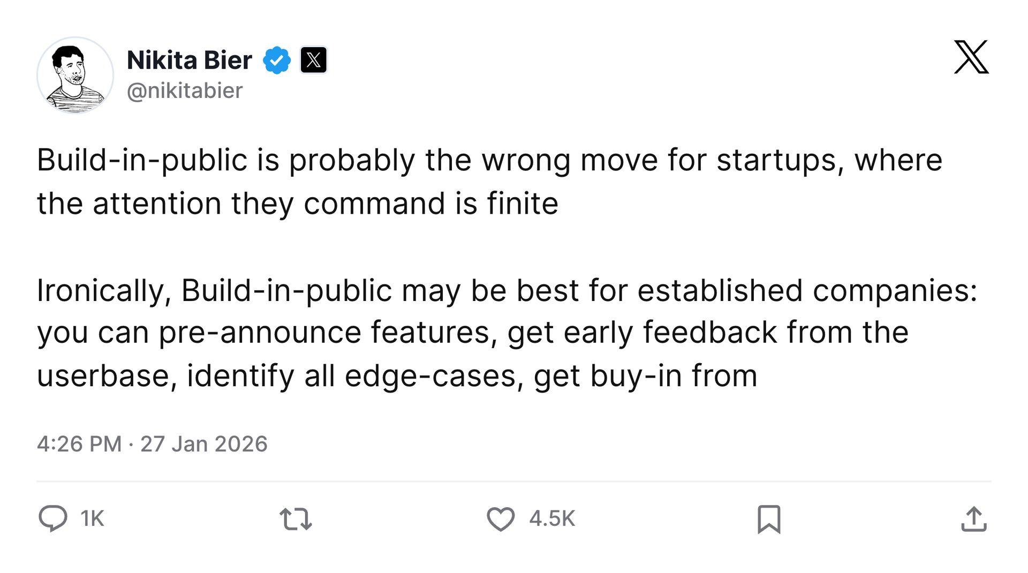1028x573 pixels.
Task: View the 1K replies count
Action: [x=92, y=519]
